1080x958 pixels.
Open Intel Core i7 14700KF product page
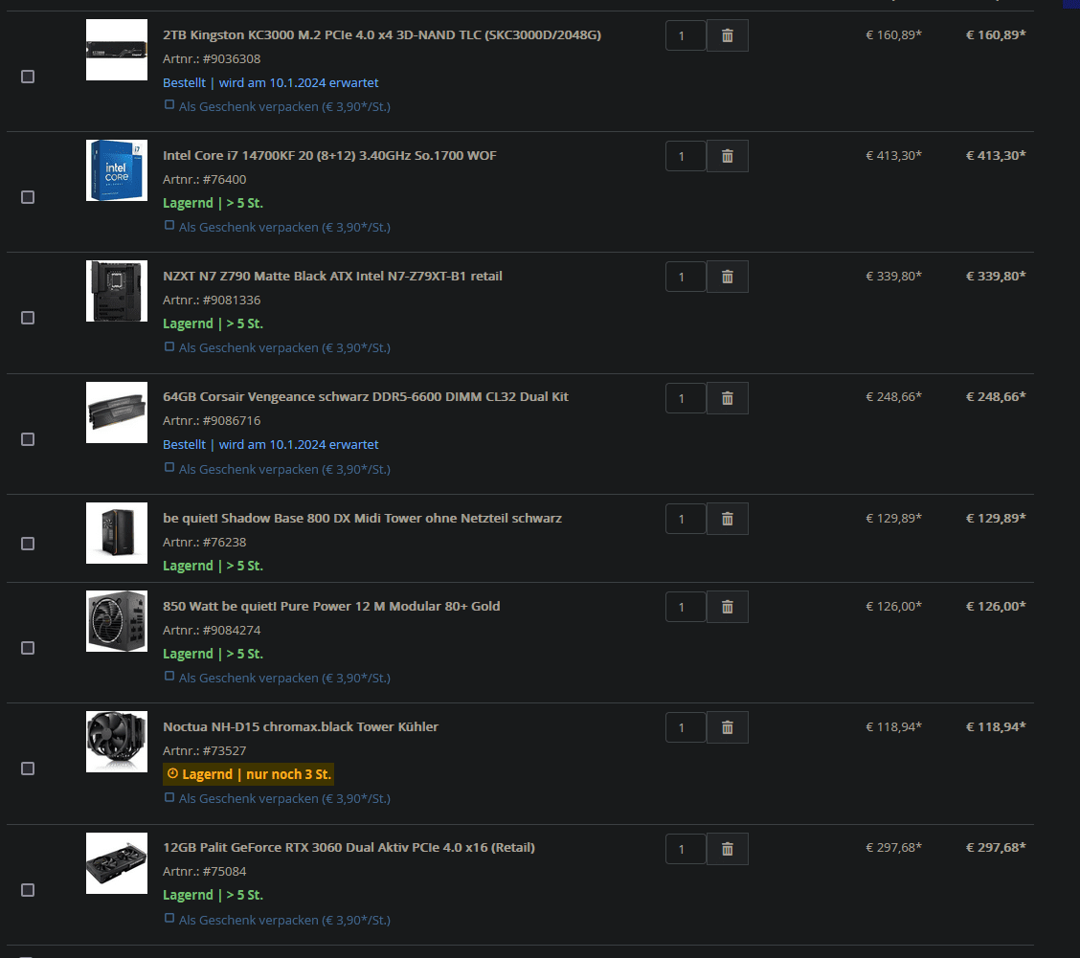click(x=329, y=156)
